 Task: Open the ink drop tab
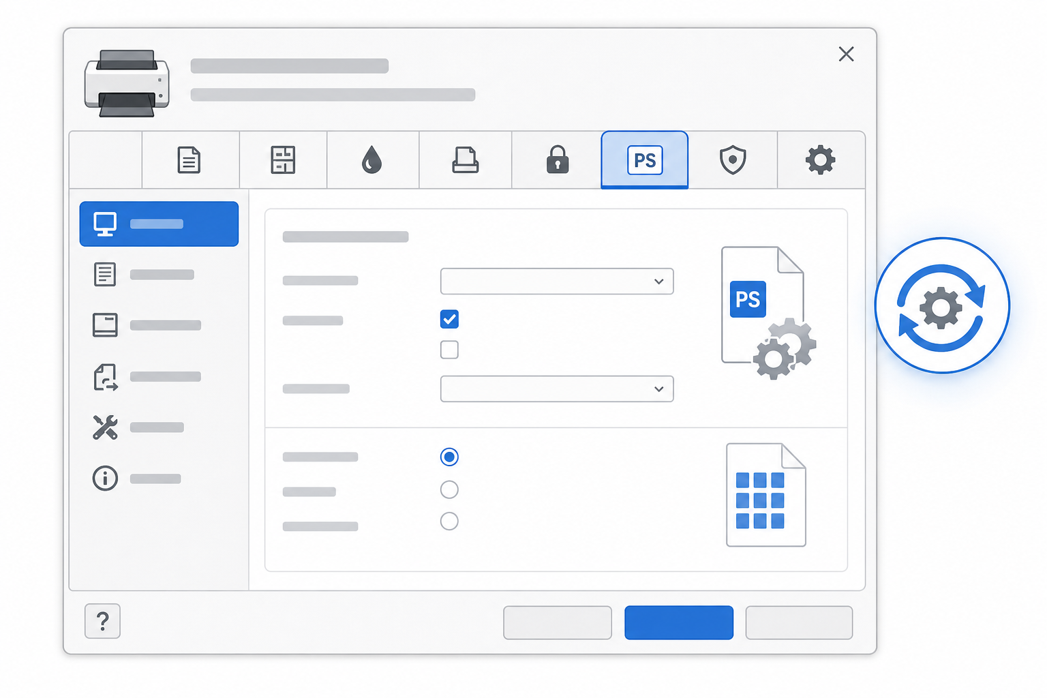point(372,160)
